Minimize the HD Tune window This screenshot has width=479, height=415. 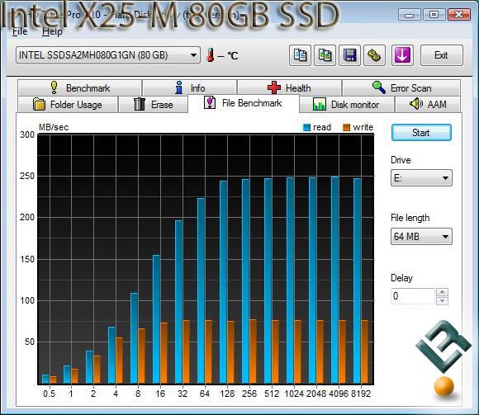pyautogui.click(x=410, y=15)
